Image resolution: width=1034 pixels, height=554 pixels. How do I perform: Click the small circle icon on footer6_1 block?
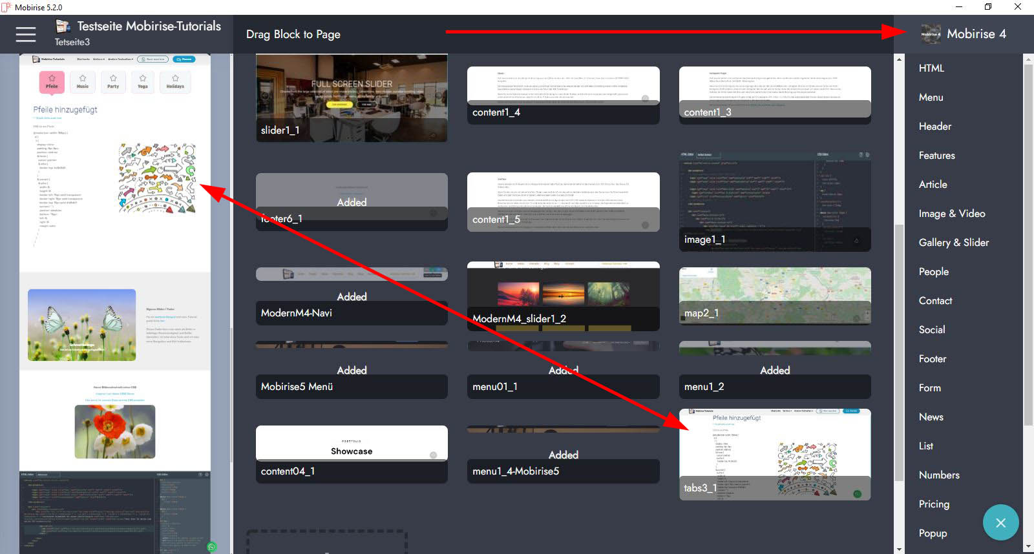(x=434, y=213)
